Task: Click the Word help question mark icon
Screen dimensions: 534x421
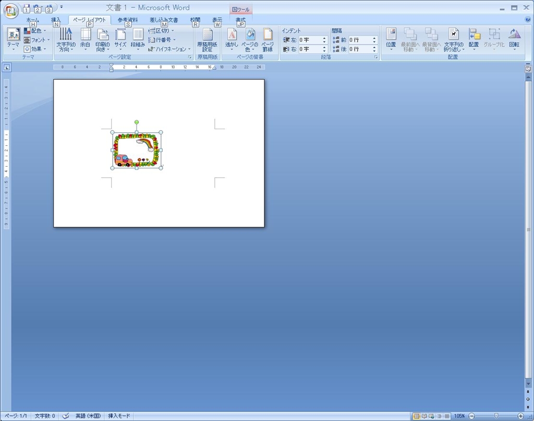Action: tap(528, 19)
